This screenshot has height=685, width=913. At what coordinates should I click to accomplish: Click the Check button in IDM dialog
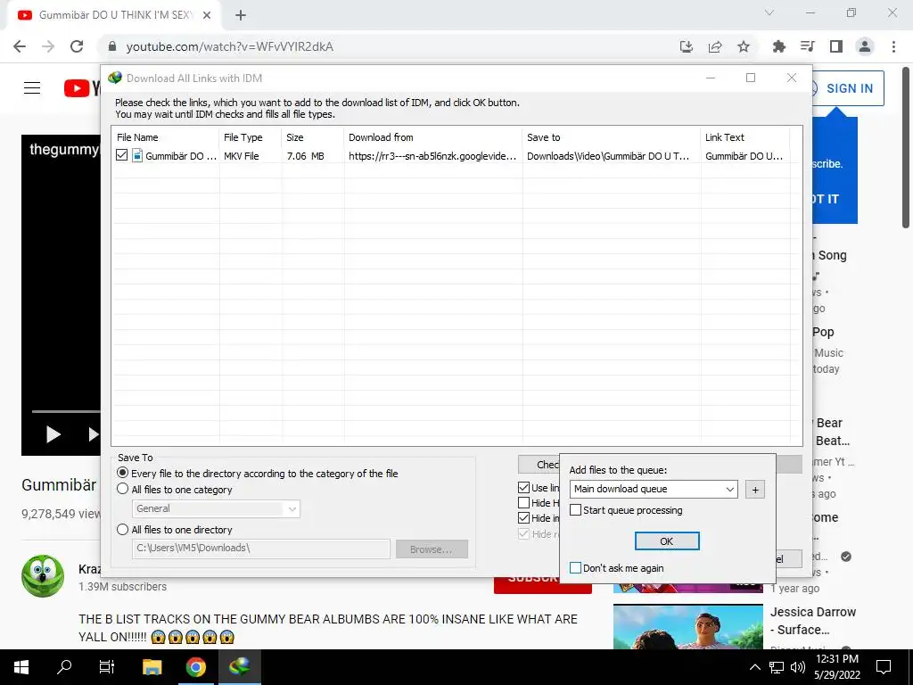point(539,464)
